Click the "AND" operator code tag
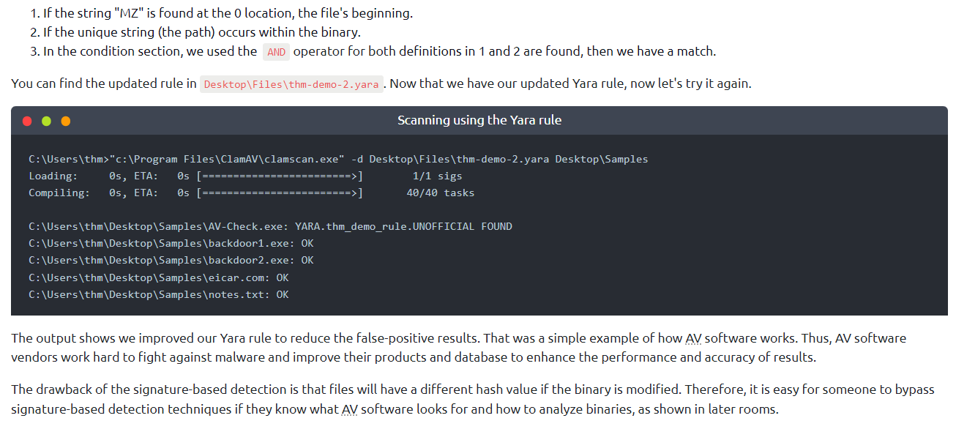This screenshot has height=429, width=956. [x=277, y=52]
